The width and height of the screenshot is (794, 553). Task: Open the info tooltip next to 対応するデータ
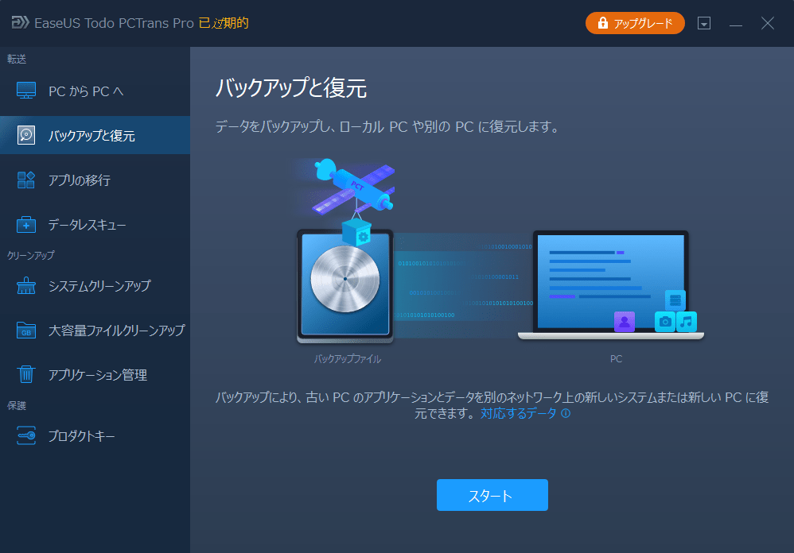(x=566, y=412)
